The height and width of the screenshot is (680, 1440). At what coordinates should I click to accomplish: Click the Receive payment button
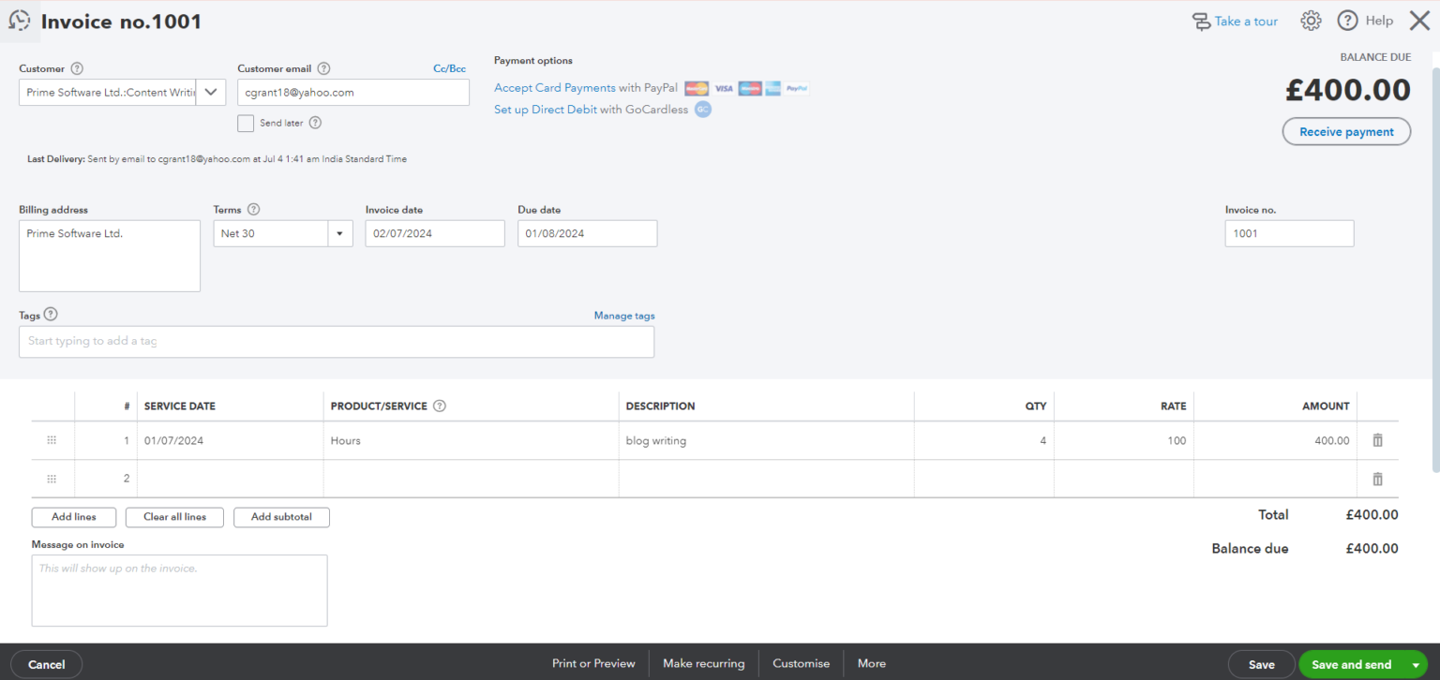click(x=1346, y=131)
